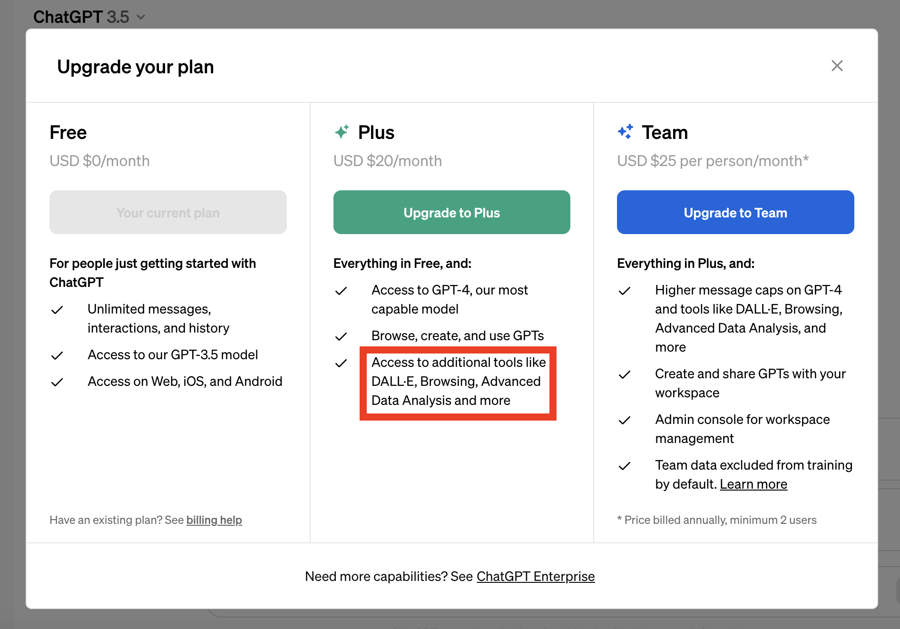Click Access to our GPT-3.5 model text

tap(173, 355)
